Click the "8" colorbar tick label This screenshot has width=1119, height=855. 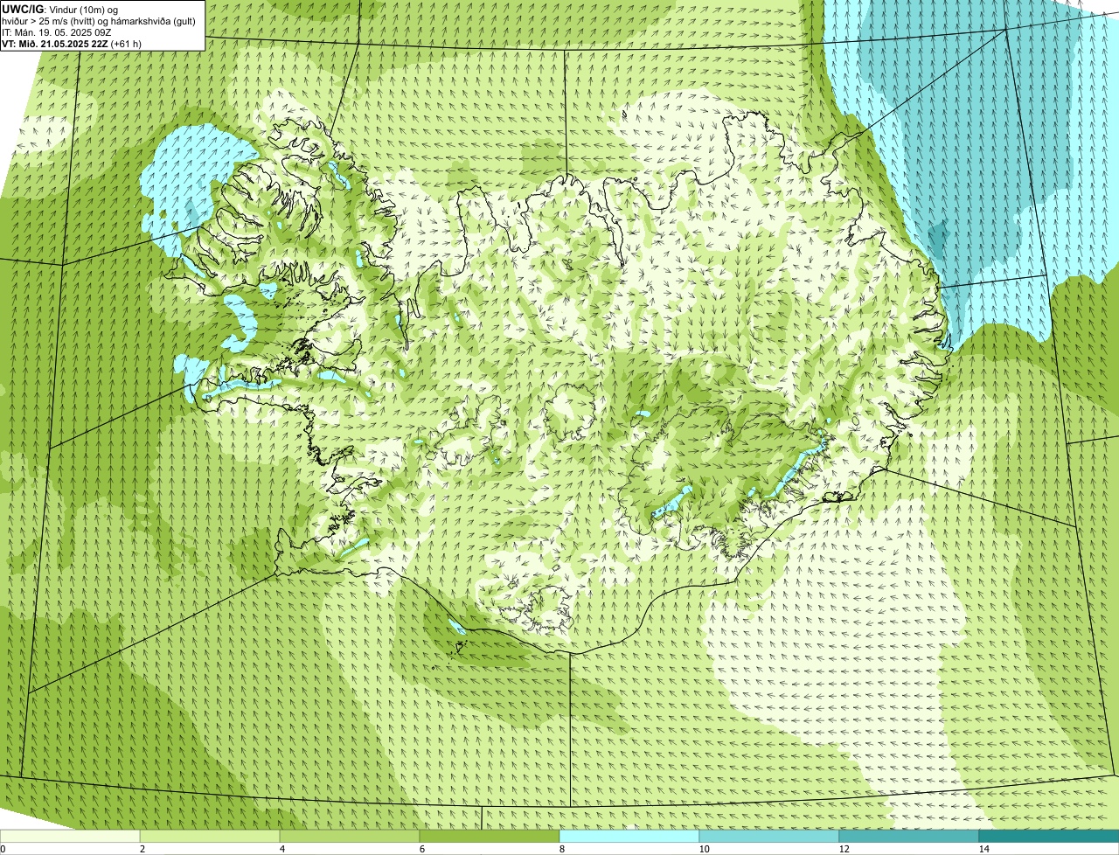561,849
